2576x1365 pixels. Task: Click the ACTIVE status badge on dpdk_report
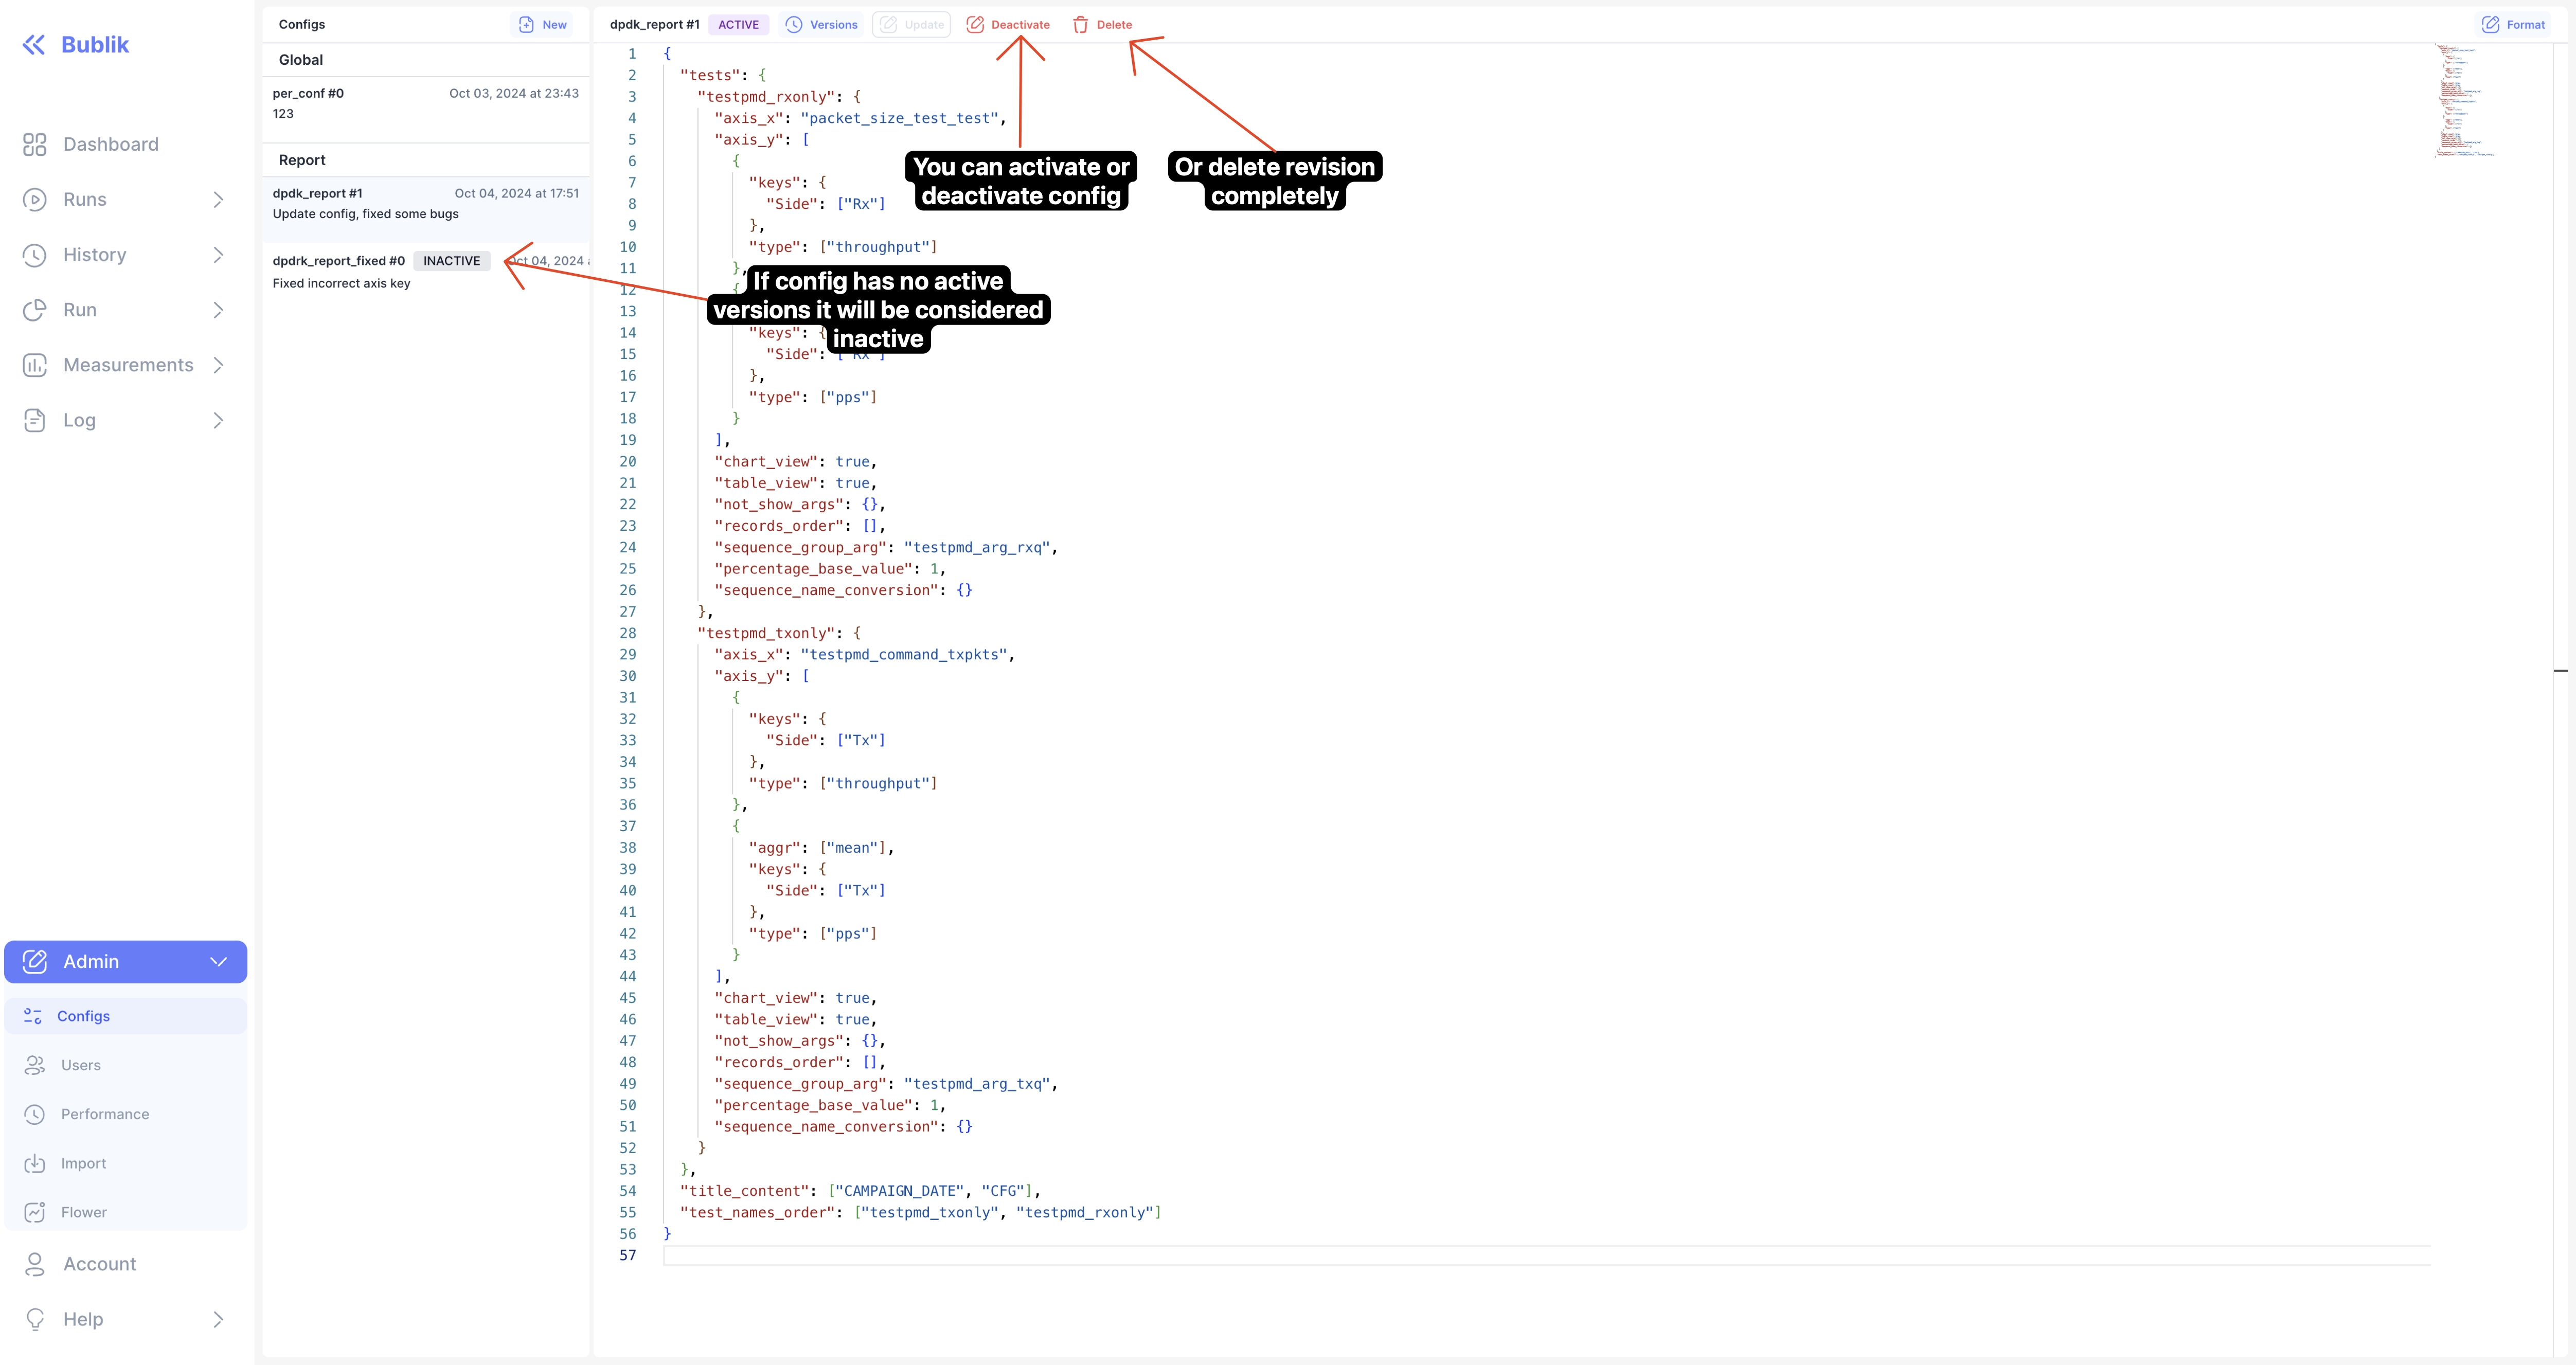[x=737, y=24]
